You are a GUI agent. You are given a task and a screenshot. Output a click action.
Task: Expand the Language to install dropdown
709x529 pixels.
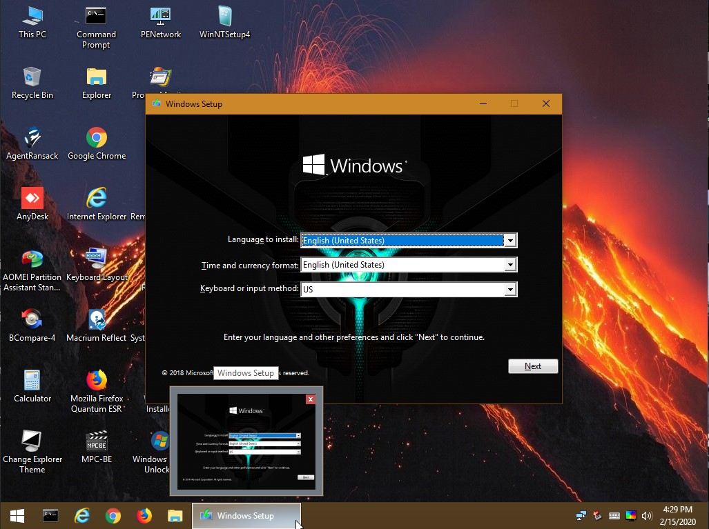point(509,240)
